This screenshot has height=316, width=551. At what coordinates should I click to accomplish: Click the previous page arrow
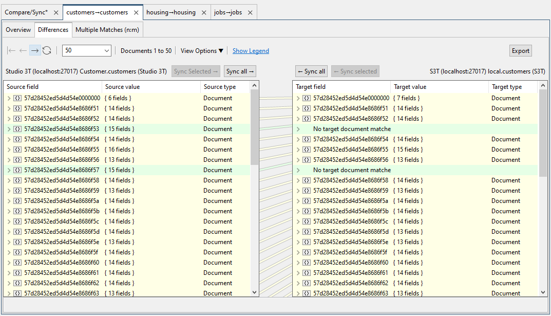23,50
